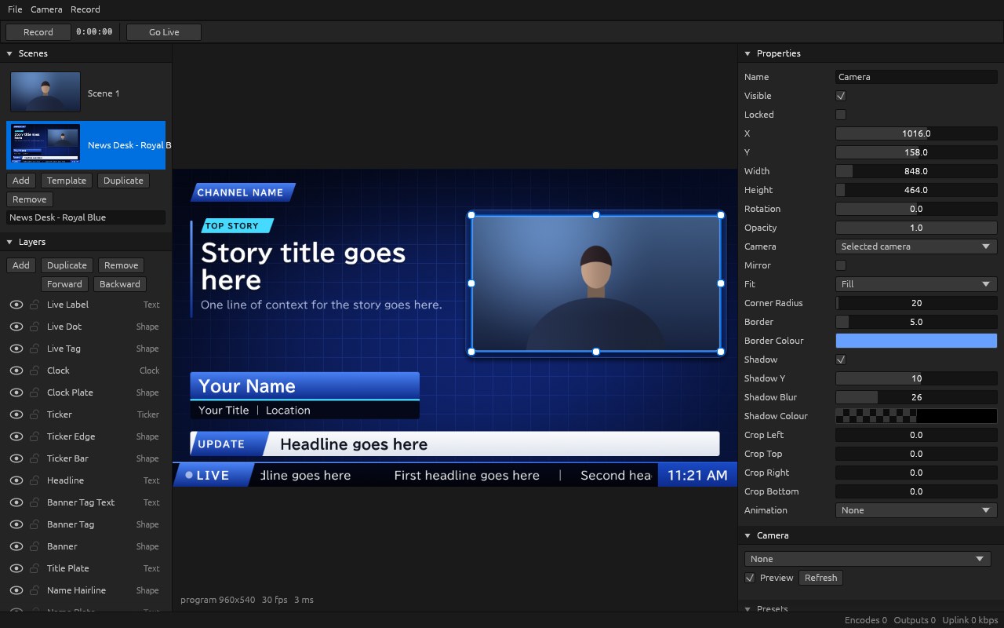Lock the Live Dot layer padlock
The width and height of the screenshot is (1004, 628).
(34, 327)
